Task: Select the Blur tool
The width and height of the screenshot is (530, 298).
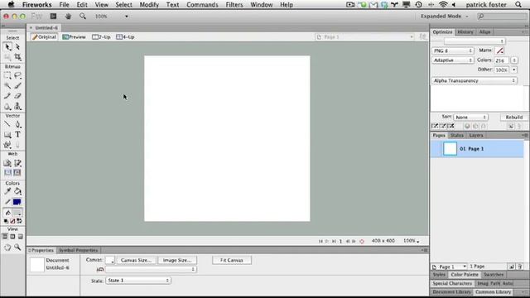Action: point(7,107)
